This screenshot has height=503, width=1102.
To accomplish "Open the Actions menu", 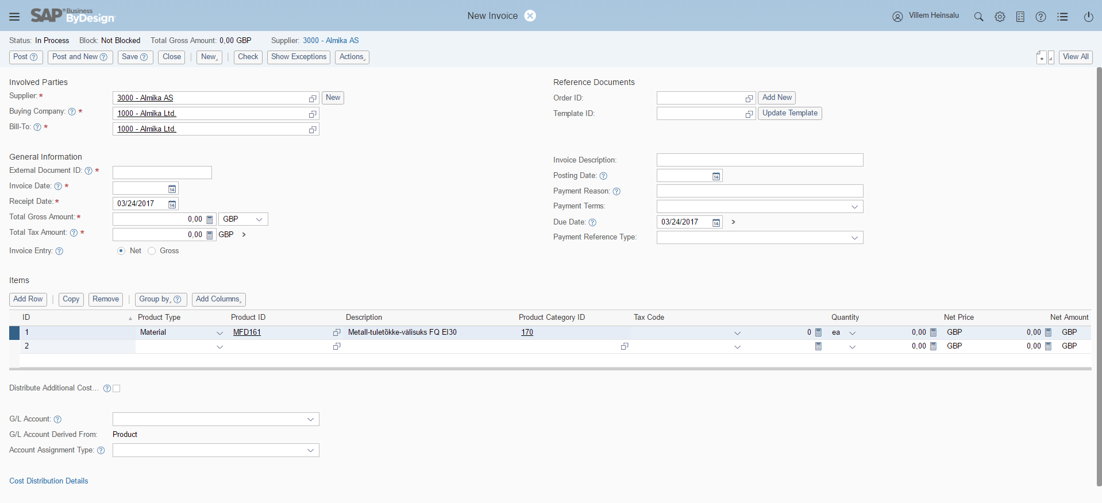I will tap(352, 57).
